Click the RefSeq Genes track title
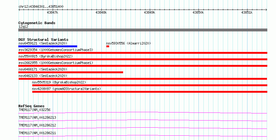The width and height of the screenshot is (276, 140). coord(31,106)
